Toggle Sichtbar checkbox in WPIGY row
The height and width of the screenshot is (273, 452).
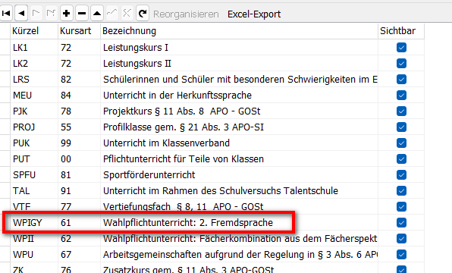pos(401,222)
